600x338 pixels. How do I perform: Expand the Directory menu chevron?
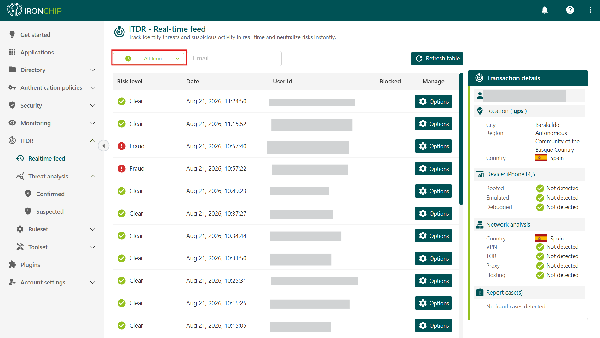click(x=93, y=70)
